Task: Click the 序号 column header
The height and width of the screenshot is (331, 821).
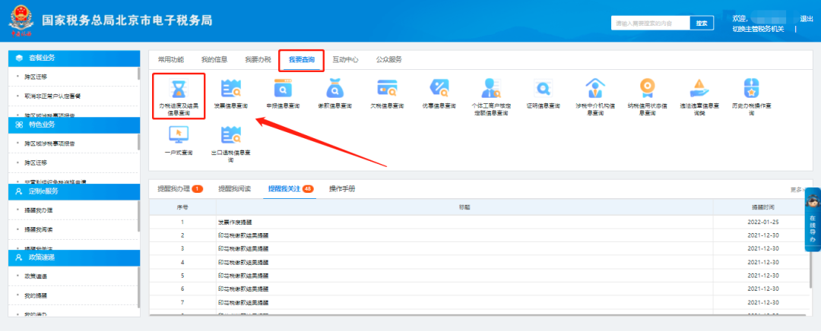Action: click(182, 207)
